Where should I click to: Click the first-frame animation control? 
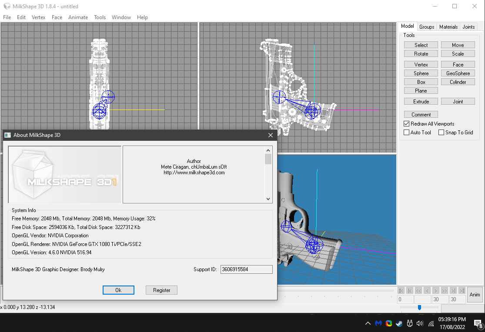401,290
